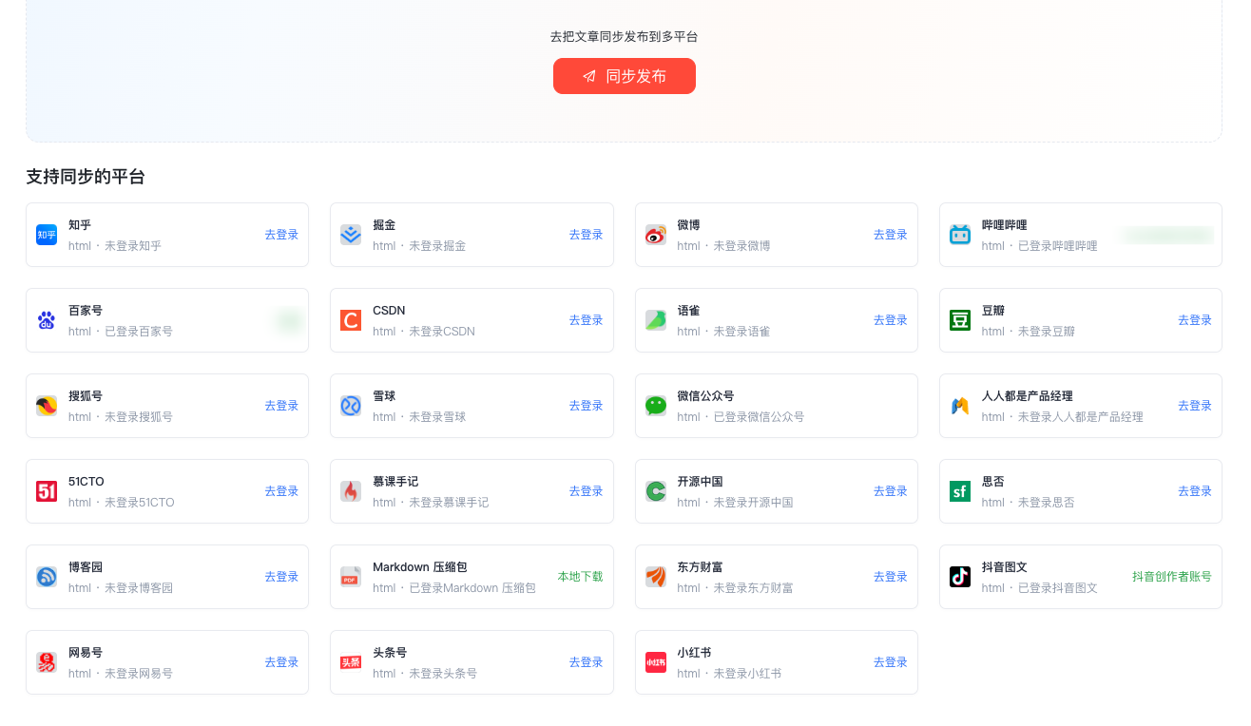Click the 思否 sf logo icon

960,491
